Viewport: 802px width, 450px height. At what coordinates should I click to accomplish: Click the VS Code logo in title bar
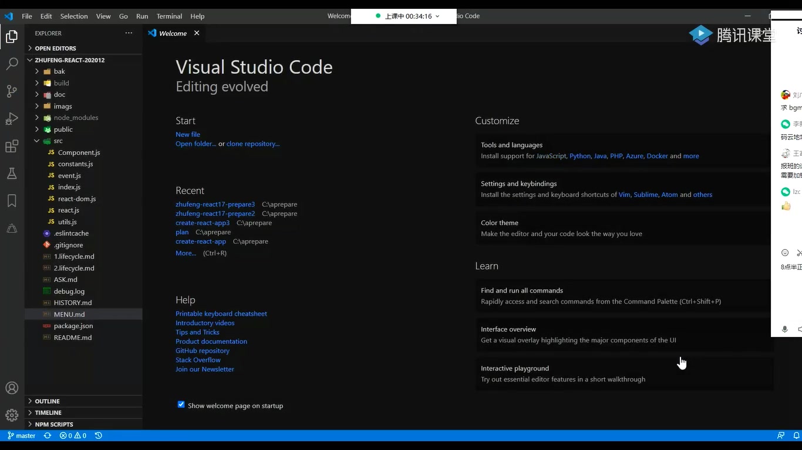[8, 16]
